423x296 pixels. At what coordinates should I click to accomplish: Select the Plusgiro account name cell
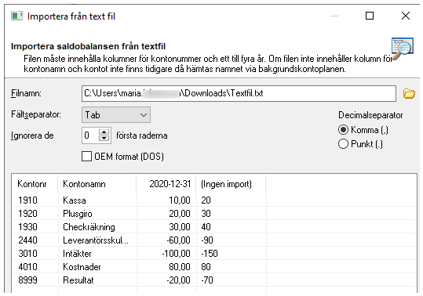(x=78, y=214)
